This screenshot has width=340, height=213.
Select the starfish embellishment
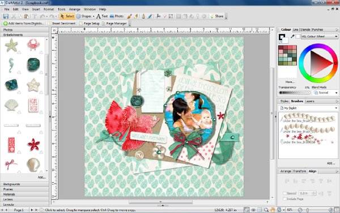pos(11,45)
